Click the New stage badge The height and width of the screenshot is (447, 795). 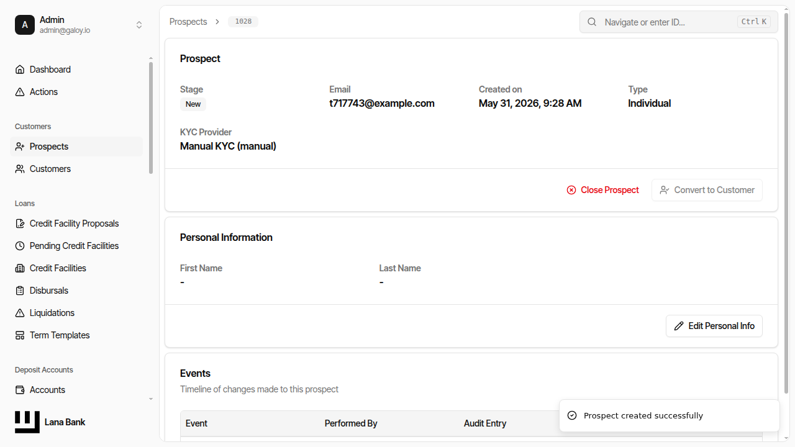pos(193,104)
